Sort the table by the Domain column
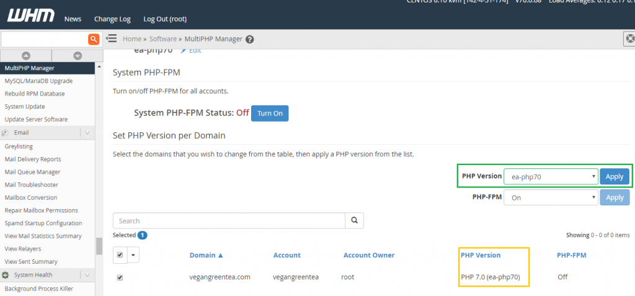 [206, 255]
